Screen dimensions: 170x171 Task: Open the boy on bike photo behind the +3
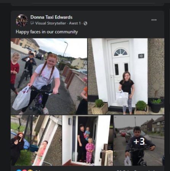[x=139, y=140]
